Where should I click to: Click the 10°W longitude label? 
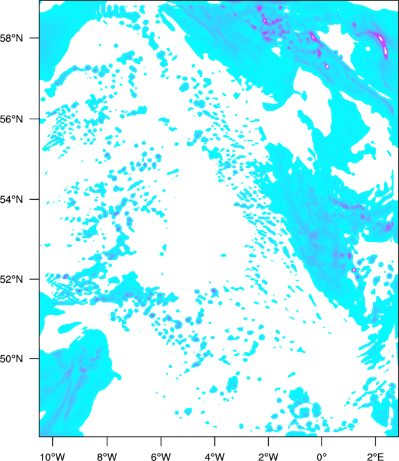(x=53, y=457)
